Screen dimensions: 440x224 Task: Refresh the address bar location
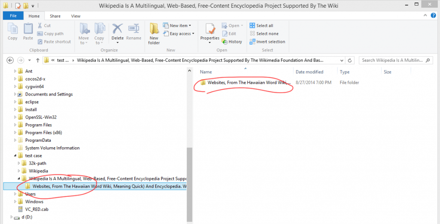350,60
